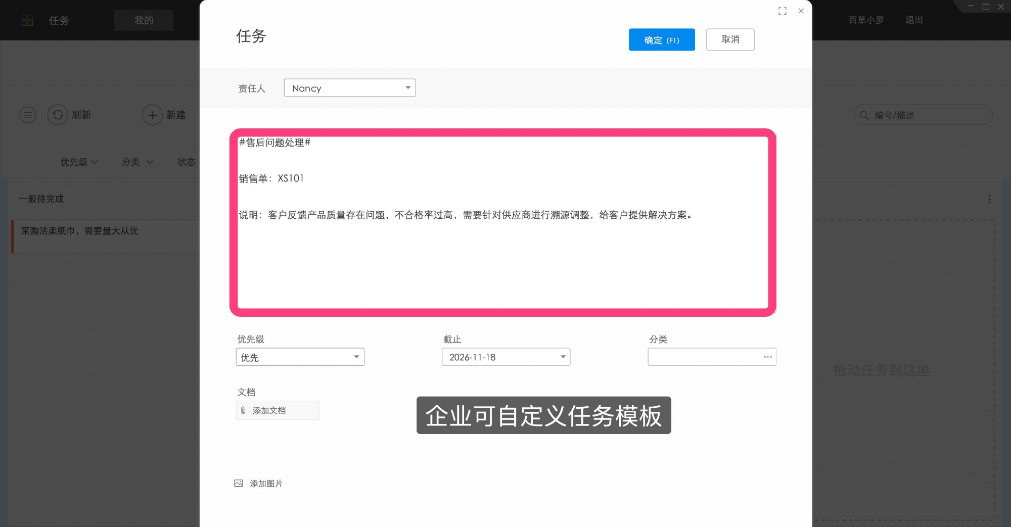Screen dimensions: 1011x527
Task: Click 退出 to log out
Action: click(914, 20)
